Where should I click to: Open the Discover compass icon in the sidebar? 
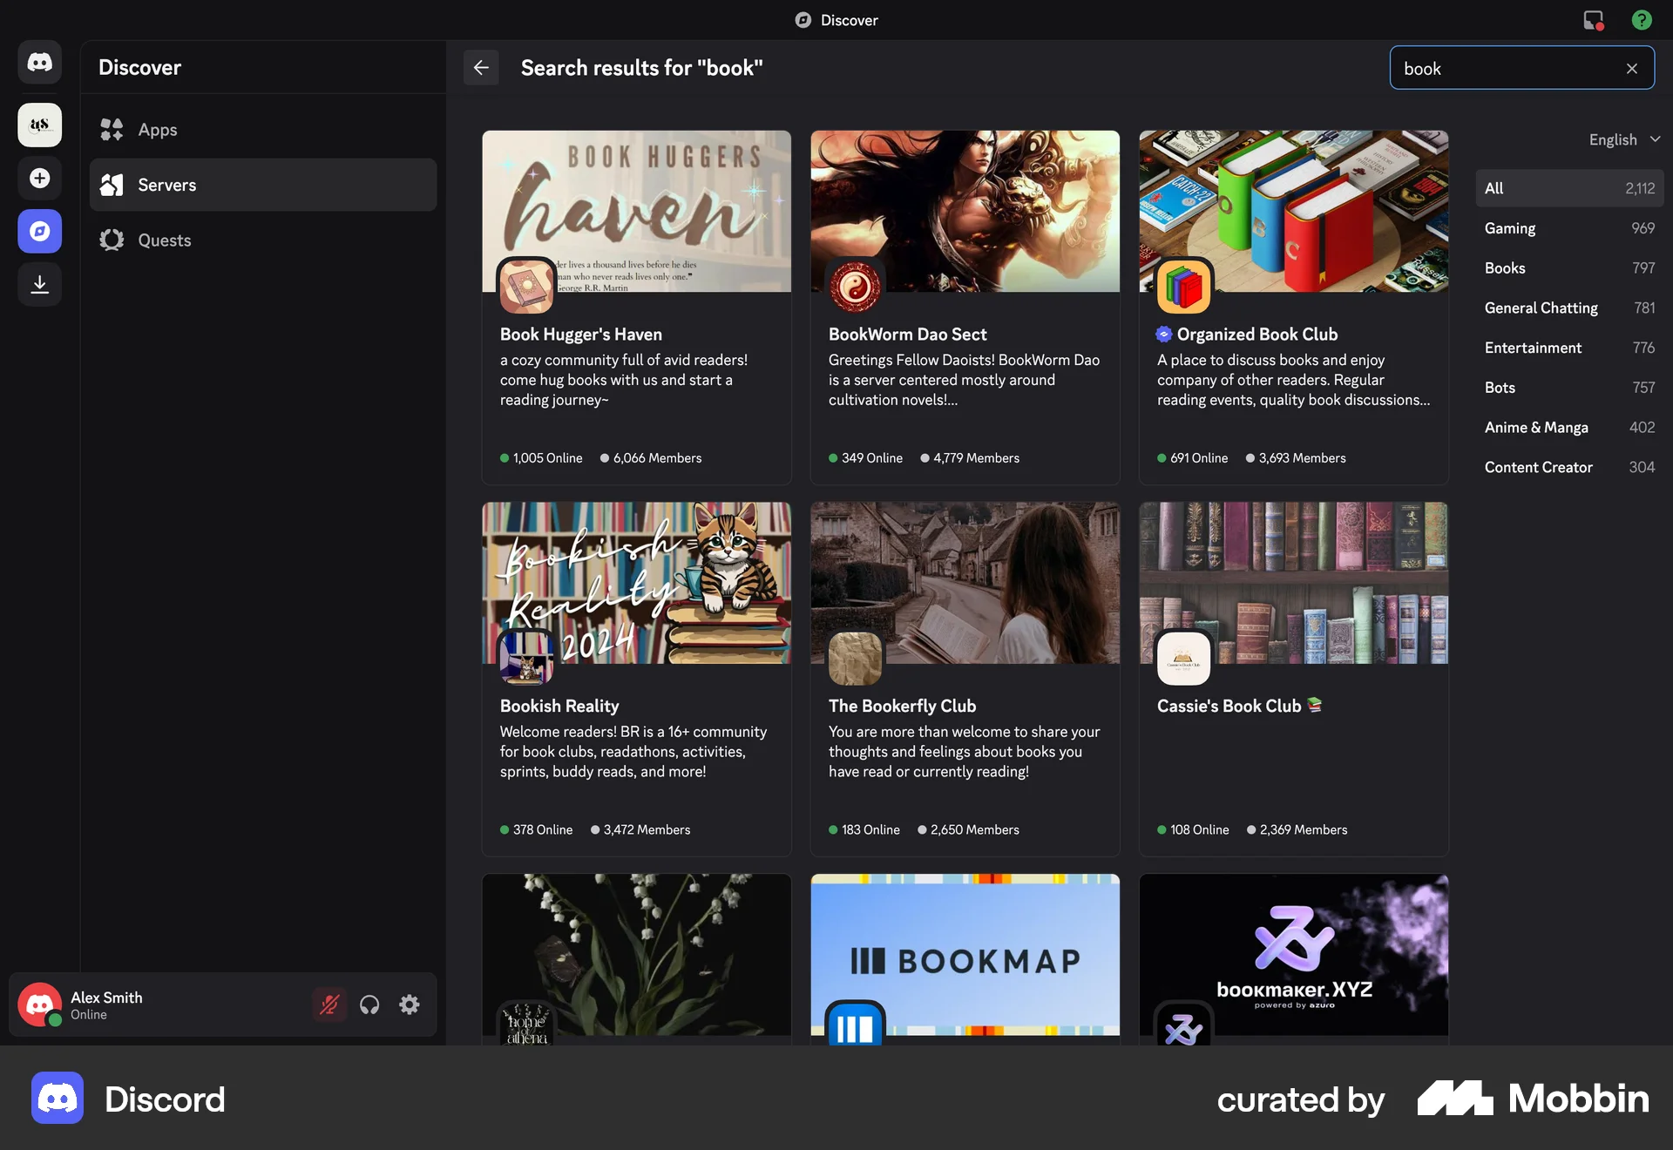[39, 231]
